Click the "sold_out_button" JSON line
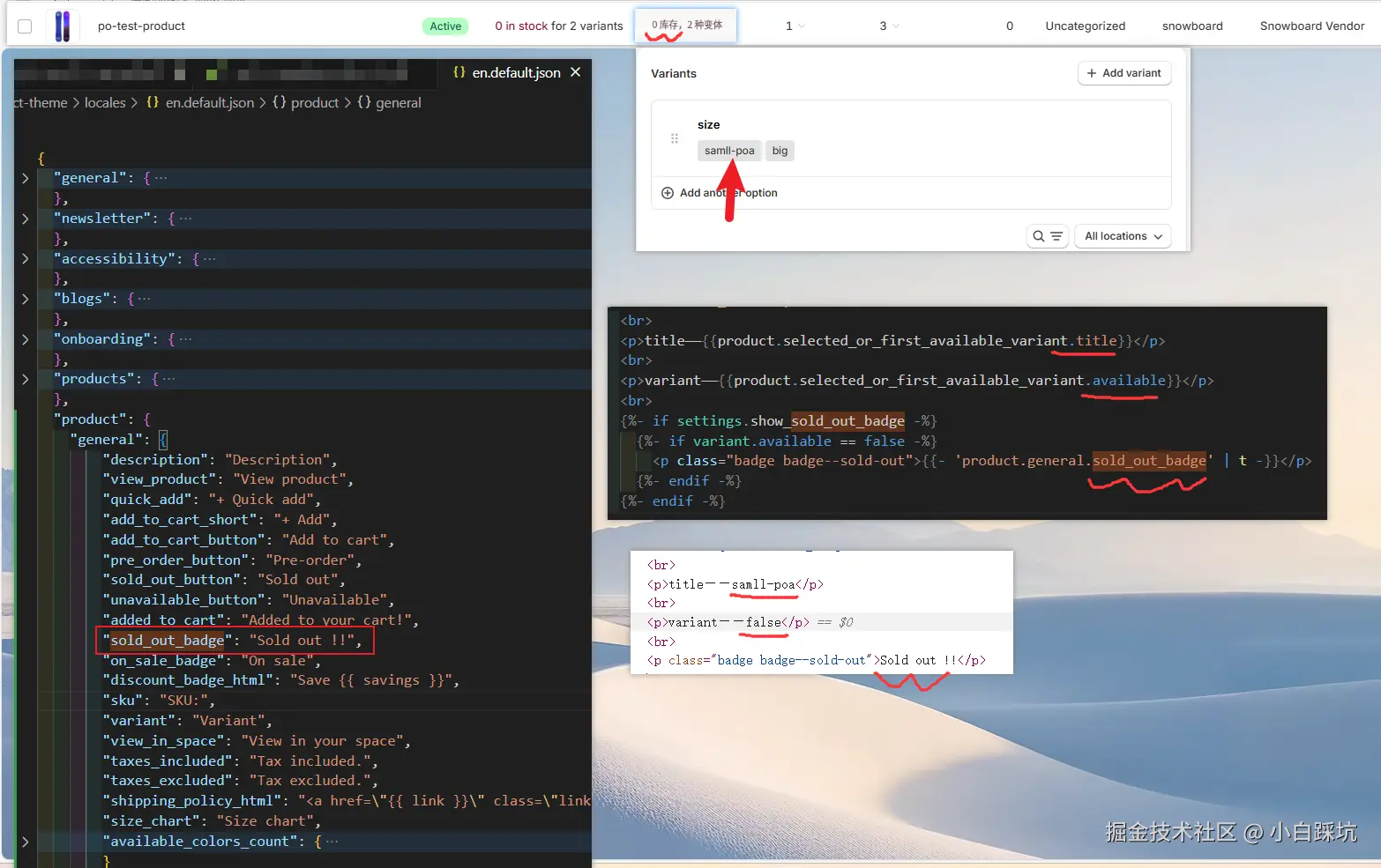1381x868 pixels. pos(224,580)
